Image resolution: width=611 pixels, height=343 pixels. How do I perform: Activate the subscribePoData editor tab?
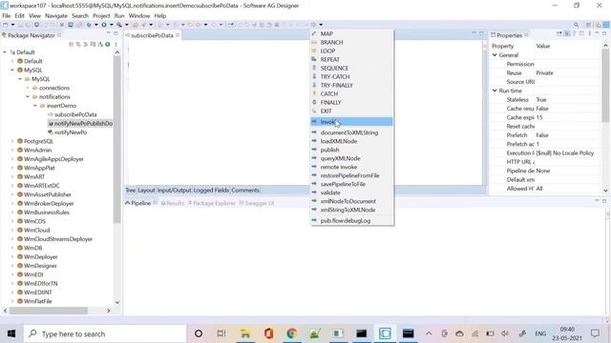[152, 35]
